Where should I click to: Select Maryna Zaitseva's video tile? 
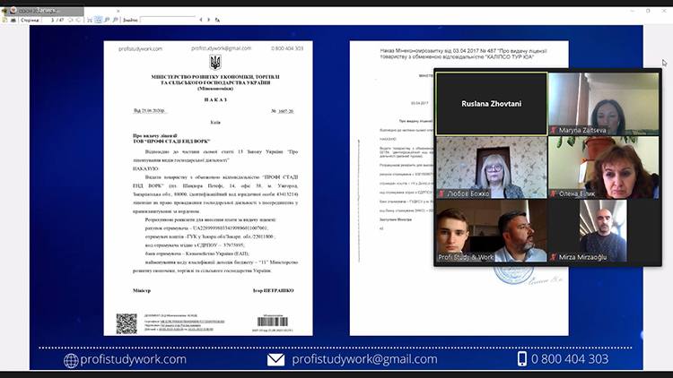tap(604, 104)
